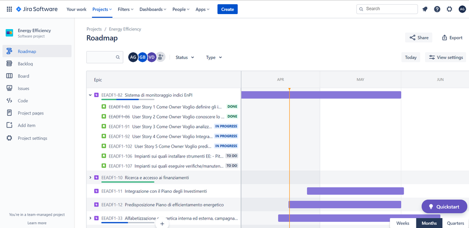Open Backlog in the sidebar

pyautogui.click(x=37, y=64)
